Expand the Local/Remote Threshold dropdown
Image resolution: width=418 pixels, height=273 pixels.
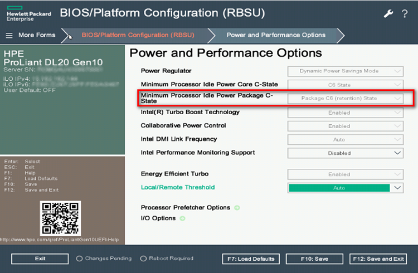[x=346, y=188]
